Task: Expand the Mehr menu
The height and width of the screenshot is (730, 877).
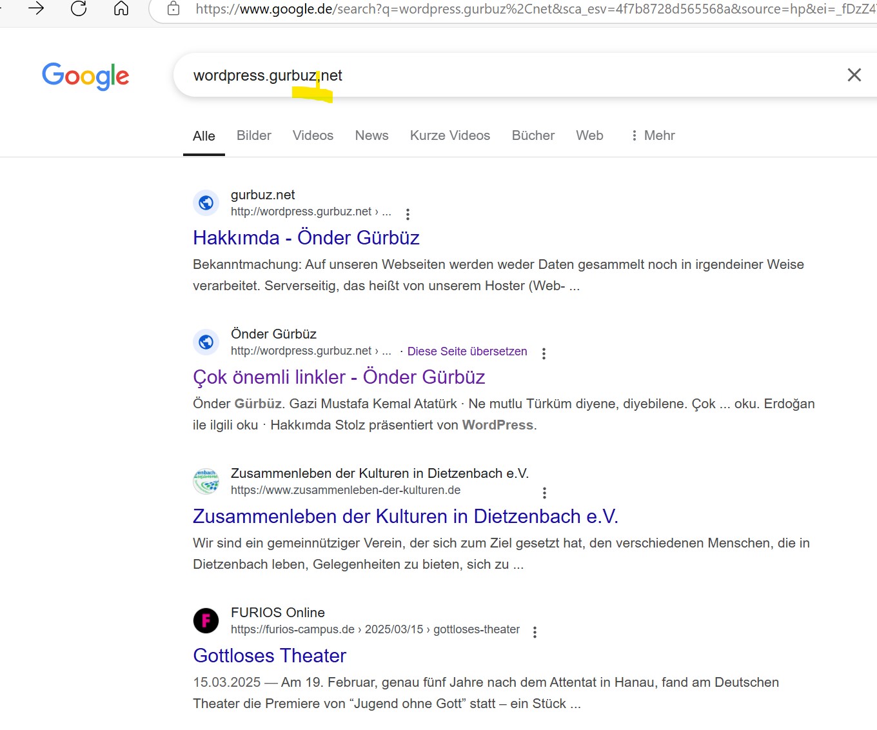Action: pos(653,135)
